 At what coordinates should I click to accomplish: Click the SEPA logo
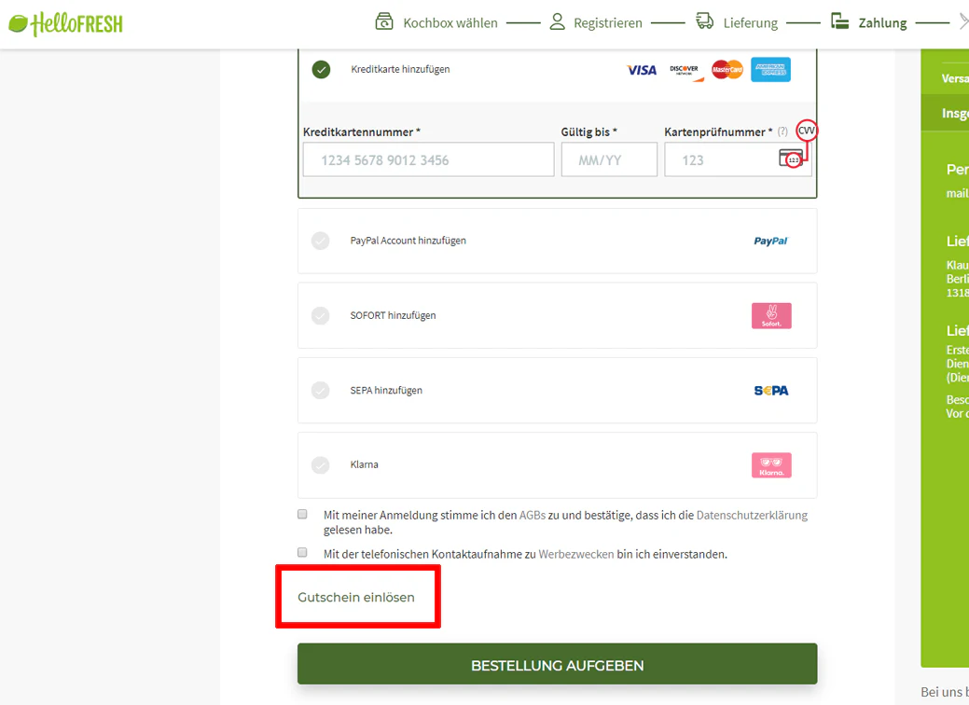(x=770, y=390)
